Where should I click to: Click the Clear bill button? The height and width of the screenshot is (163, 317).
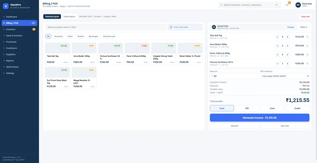305,16
